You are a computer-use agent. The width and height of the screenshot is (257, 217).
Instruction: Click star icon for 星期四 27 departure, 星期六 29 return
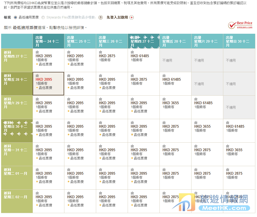click(132, 111)
